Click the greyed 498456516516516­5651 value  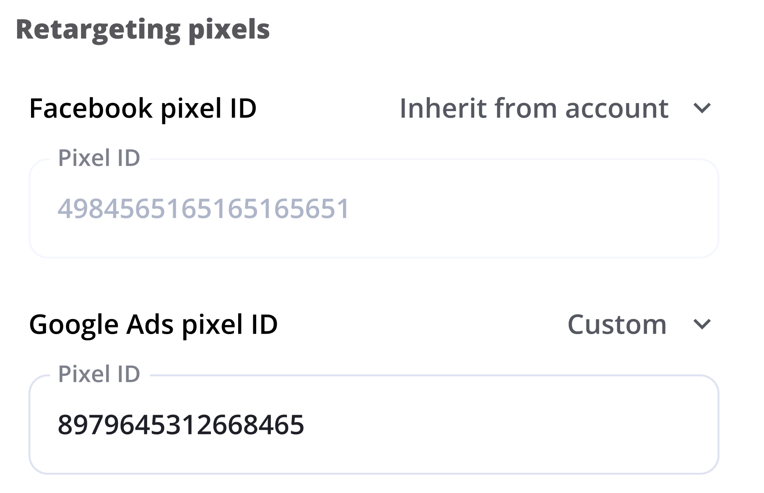203,209
